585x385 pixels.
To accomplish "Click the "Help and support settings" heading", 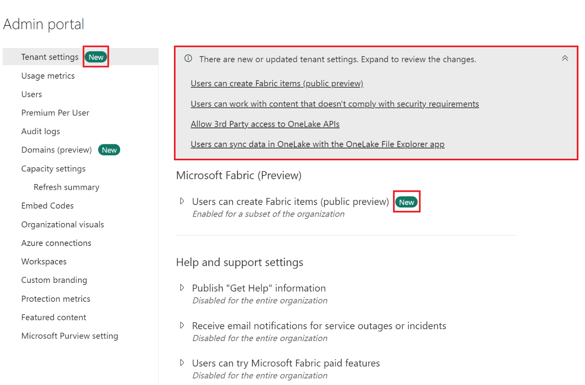I will (240, 262).
